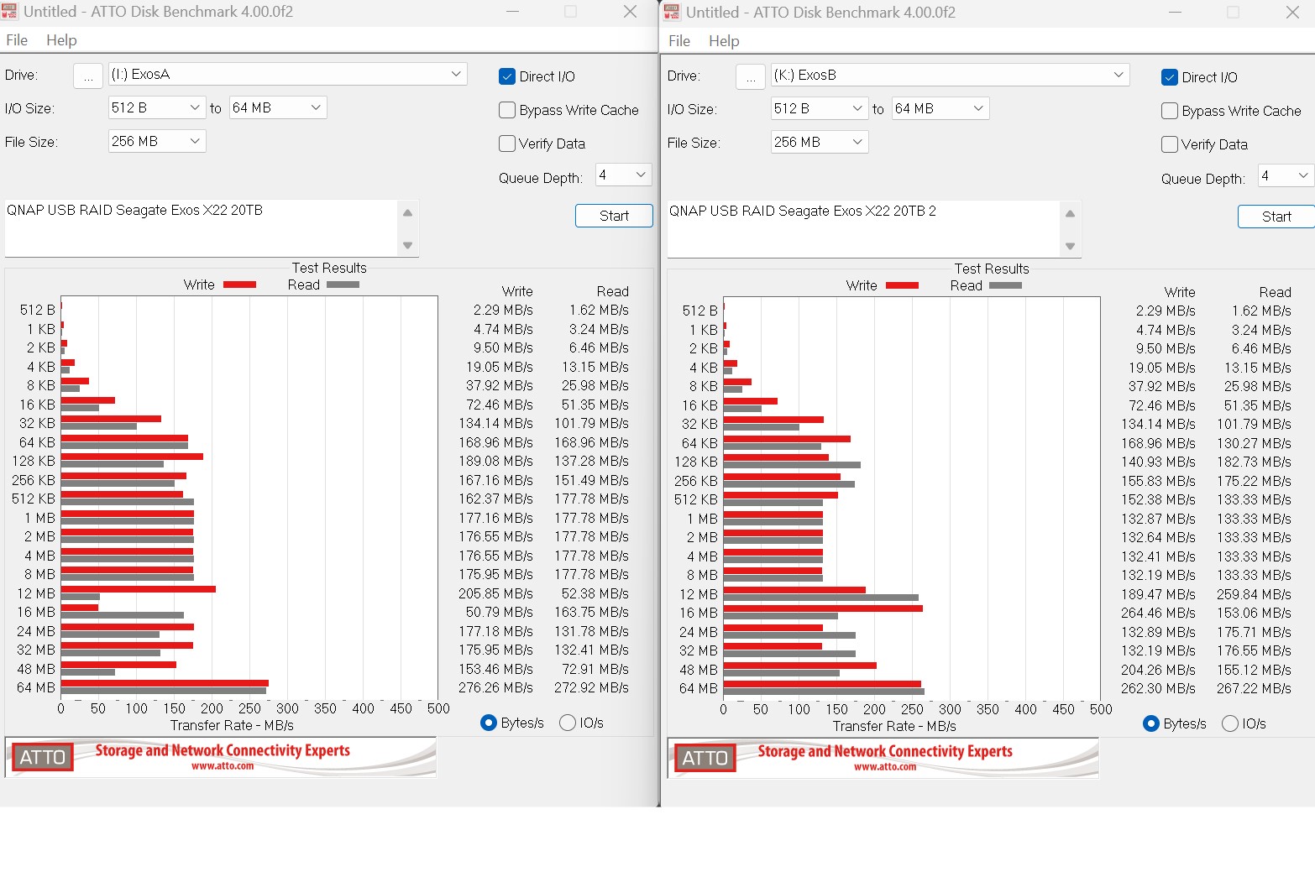The image size is (1315, 872).
Task: Click the 189.08 MB/s write value
Action: click(495, 461)
